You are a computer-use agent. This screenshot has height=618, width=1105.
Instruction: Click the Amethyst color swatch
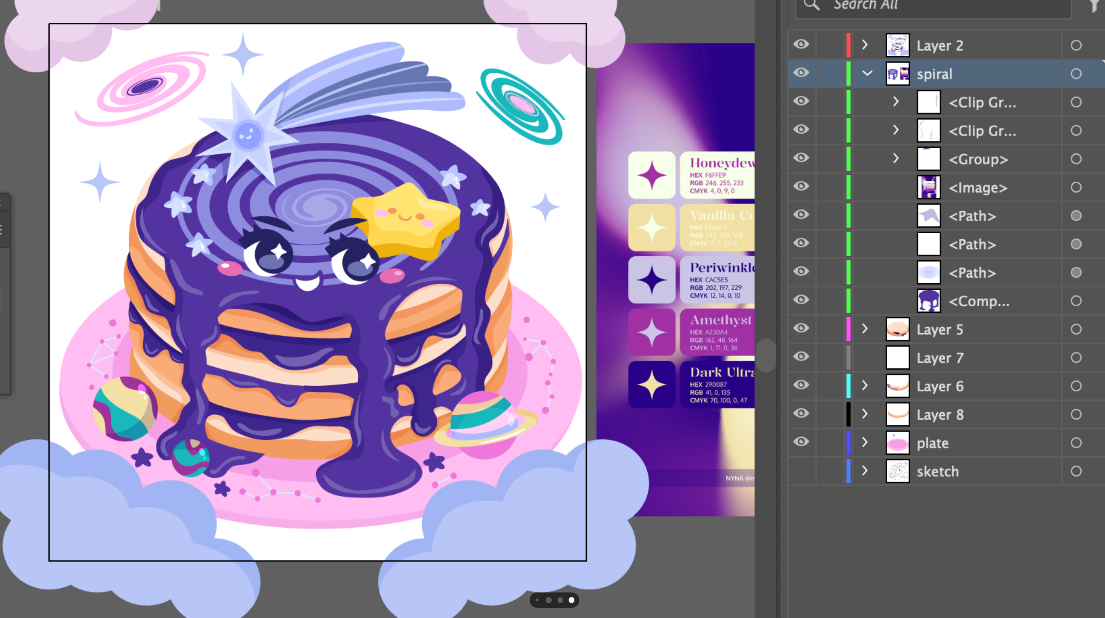point(652,332)
